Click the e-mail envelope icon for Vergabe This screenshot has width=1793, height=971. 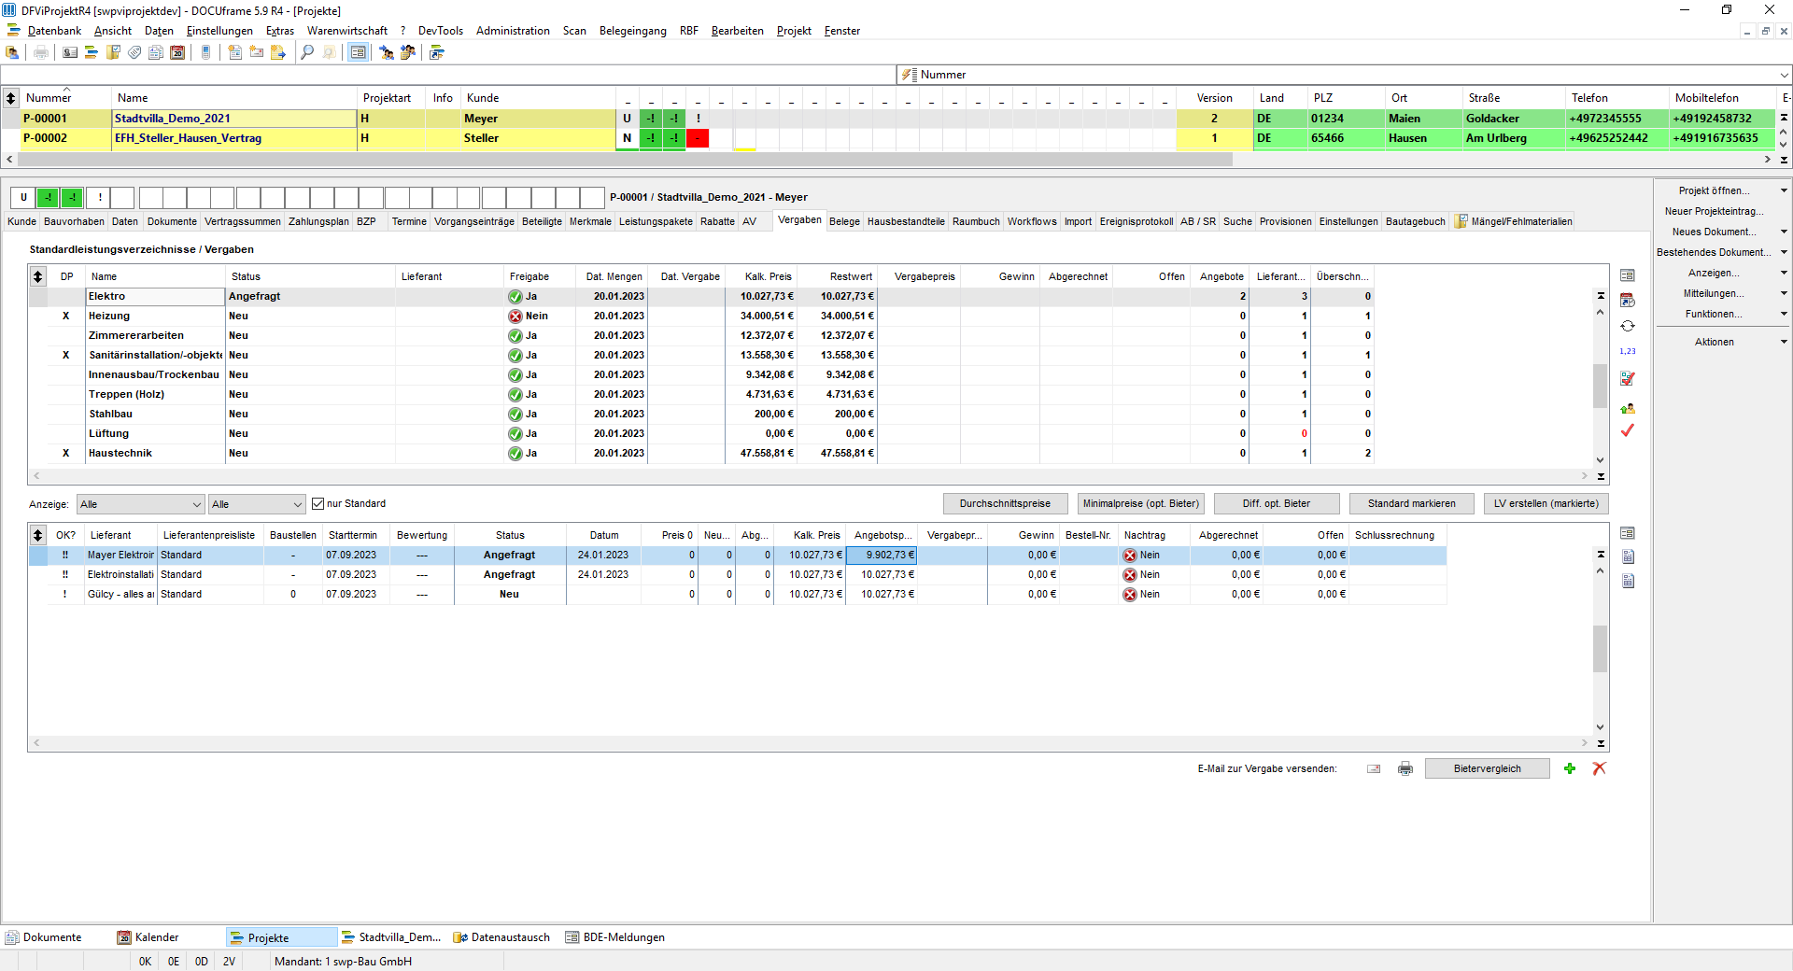click(1374, 768)
